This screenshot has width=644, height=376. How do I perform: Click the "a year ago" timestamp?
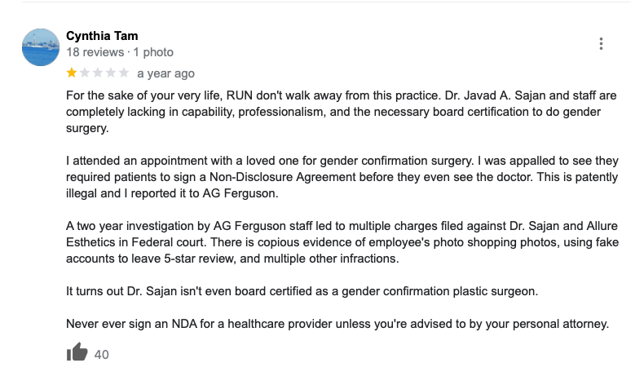point(165,73)
